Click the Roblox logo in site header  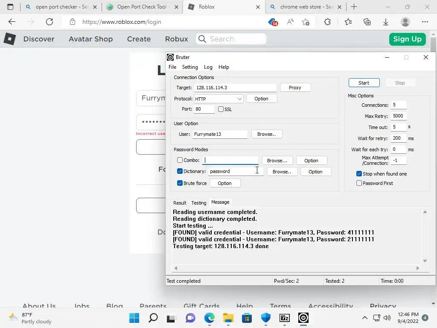pos(10,39)
